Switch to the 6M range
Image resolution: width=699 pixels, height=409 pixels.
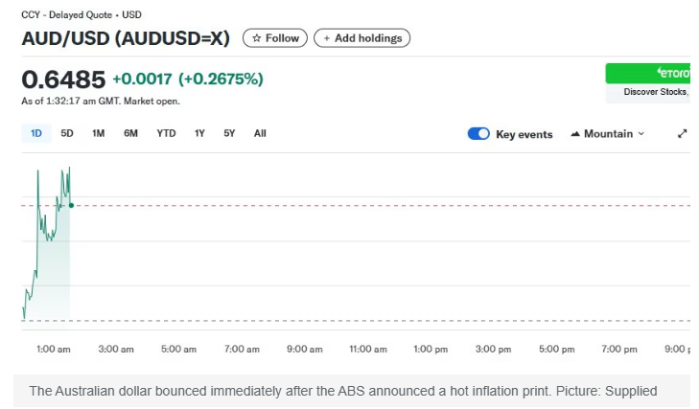point(130,133)
